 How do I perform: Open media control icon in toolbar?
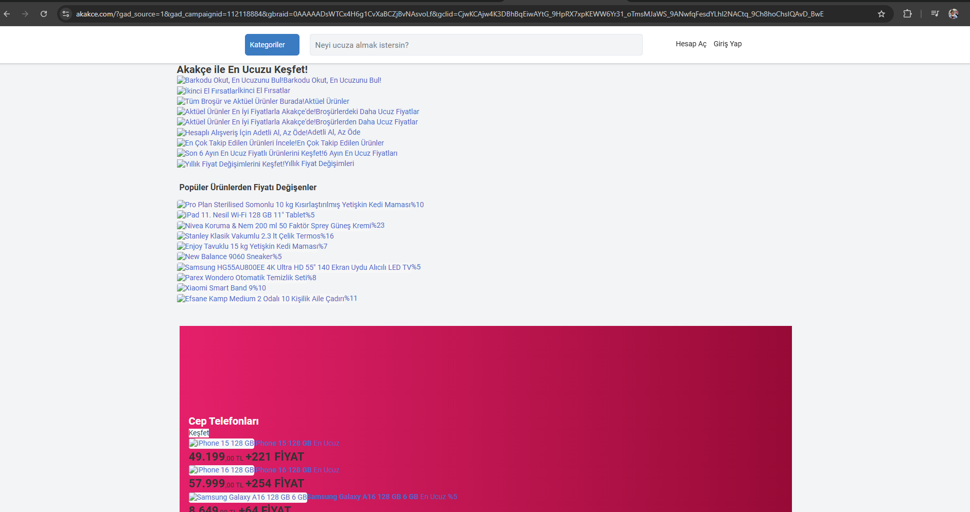pyautogui.click(x=935, y=14)
